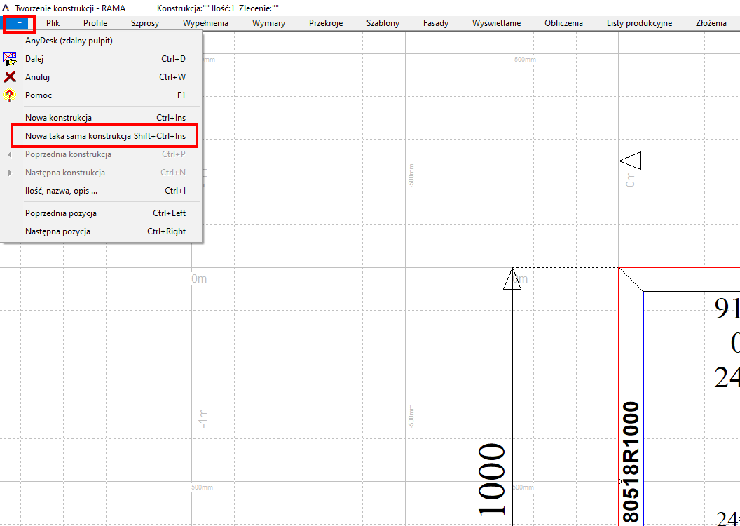The width and height of the screenshot is (740, 526).
Task: Click the 80518R1000 profile label
Action: point(631,463)
